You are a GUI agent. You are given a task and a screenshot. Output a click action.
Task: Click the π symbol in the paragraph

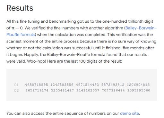click(x=13, y=28)
